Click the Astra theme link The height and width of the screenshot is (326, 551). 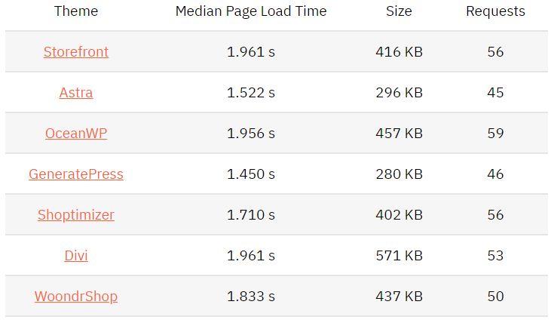(76, 93)
